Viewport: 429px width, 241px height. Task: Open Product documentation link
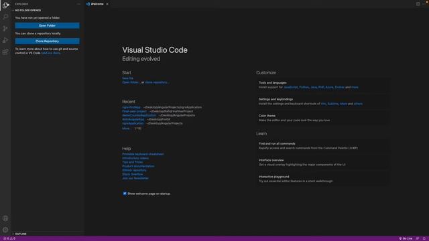[x=138, y=166]
